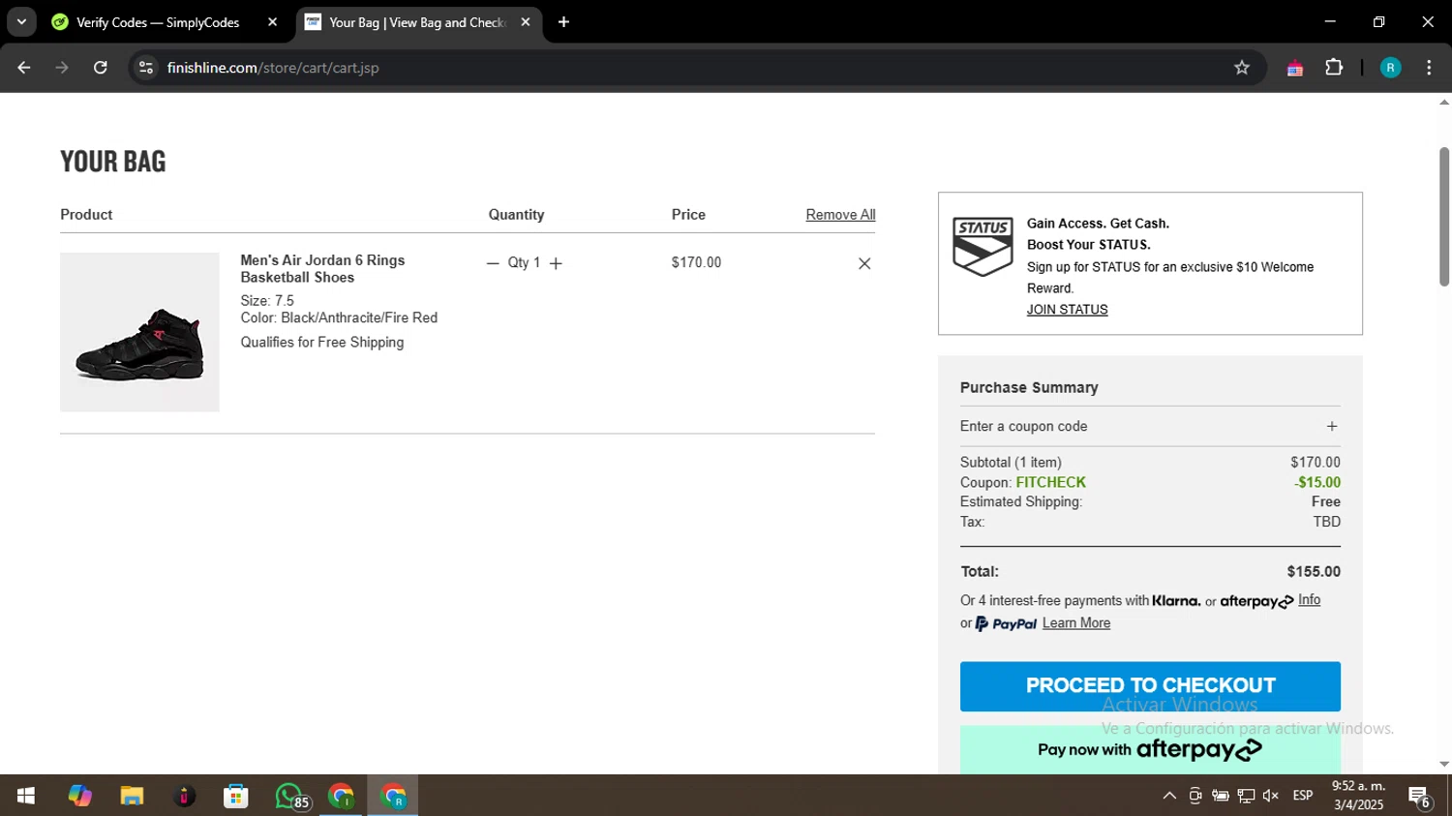This screenshot has height=816, width=1452.
Task: Open the dark app icon beside File Explorer
Action: 184,796
